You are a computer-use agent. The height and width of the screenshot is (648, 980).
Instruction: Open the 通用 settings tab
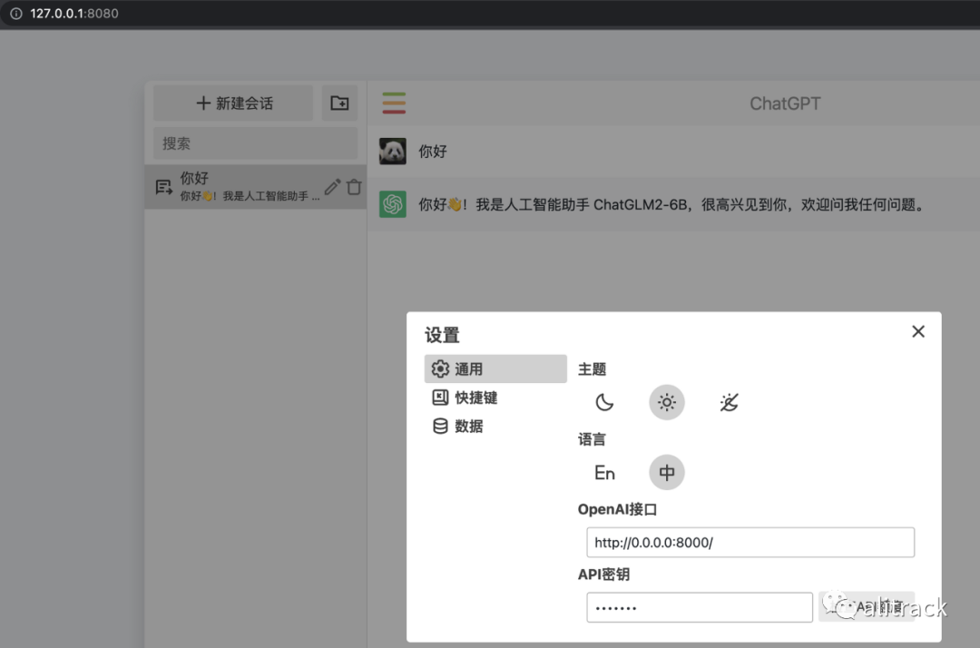[x=495, y=368]
